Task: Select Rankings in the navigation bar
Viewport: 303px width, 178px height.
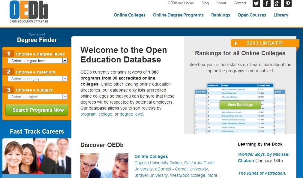Action: click(x=220, y=15)
